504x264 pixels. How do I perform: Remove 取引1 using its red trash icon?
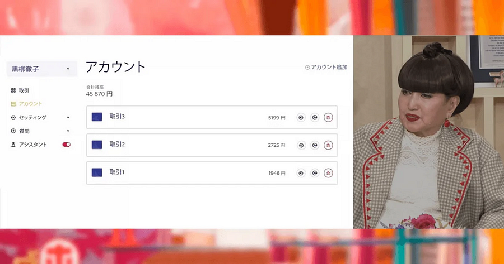(x=328, y=173)
